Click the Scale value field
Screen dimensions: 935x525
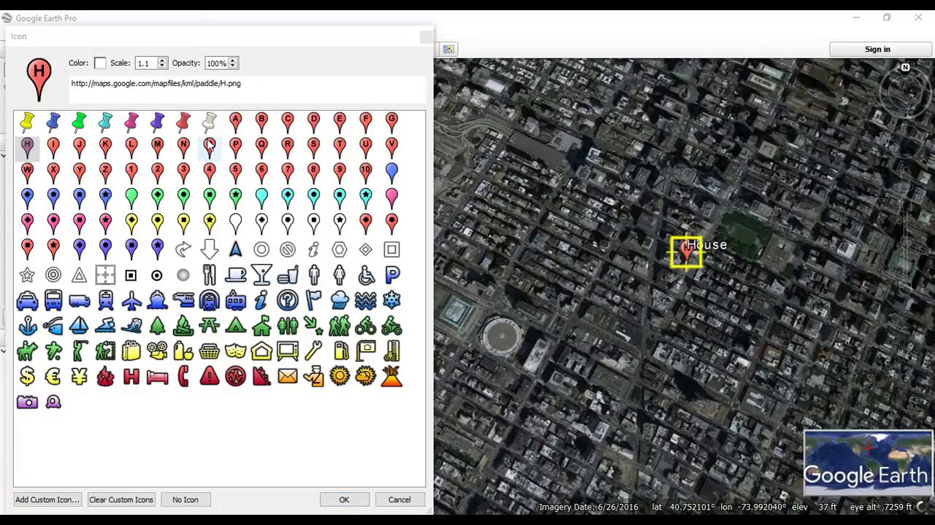(145, 63)
